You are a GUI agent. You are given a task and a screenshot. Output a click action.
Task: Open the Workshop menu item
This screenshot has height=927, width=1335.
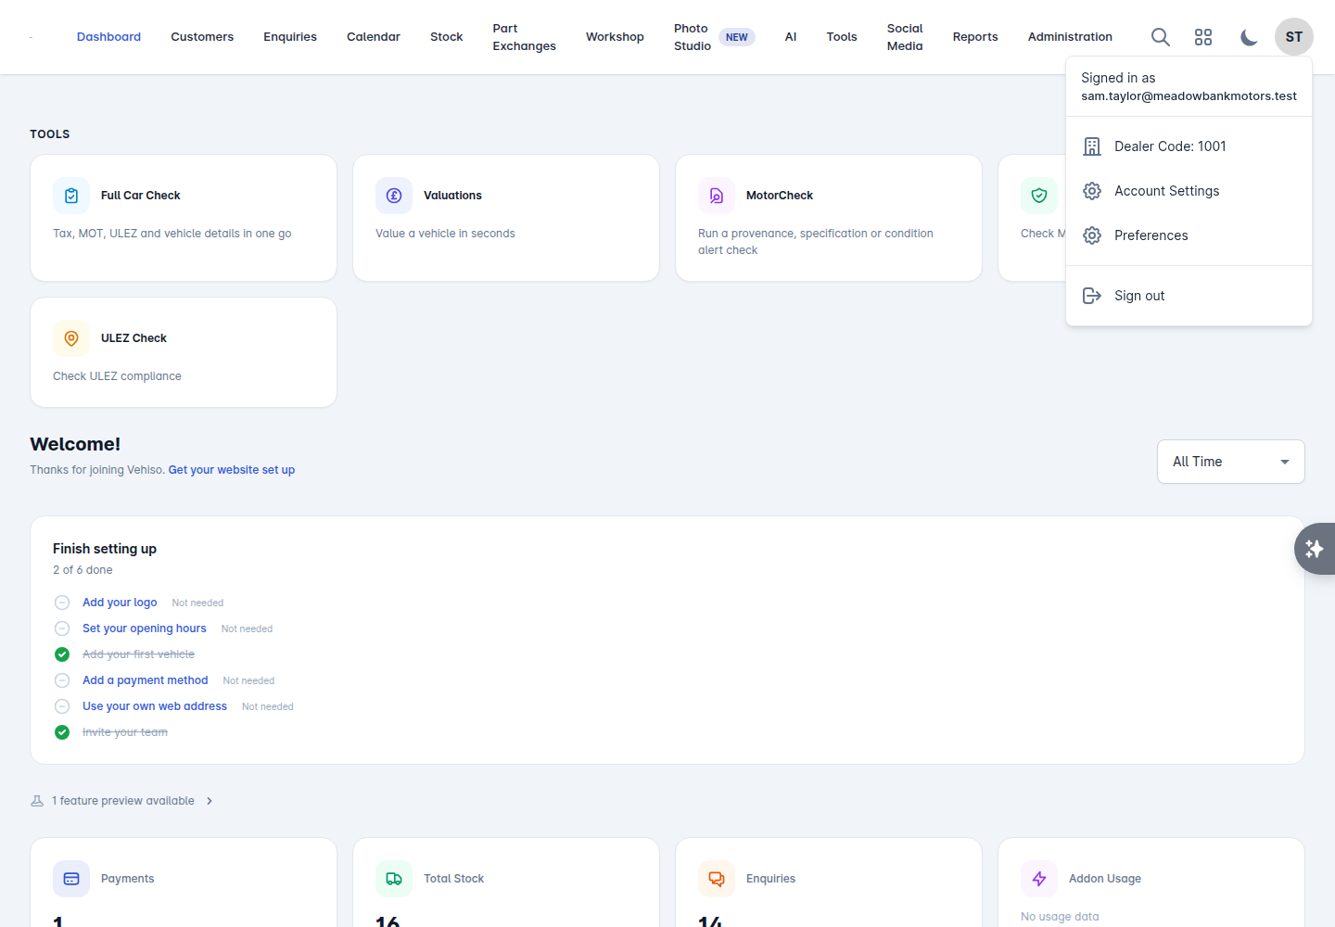pos(615,37)
